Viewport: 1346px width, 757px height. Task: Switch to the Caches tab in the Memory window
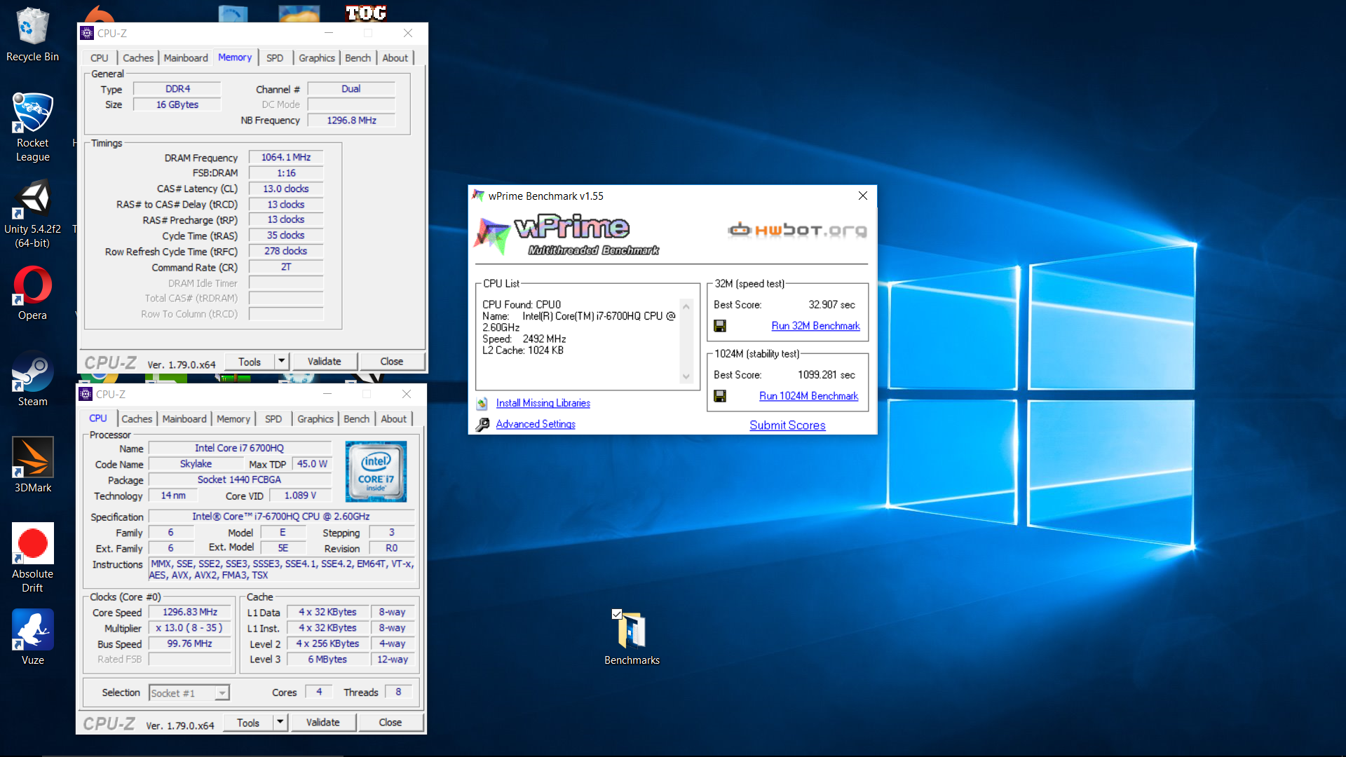(x=138, y=58)
